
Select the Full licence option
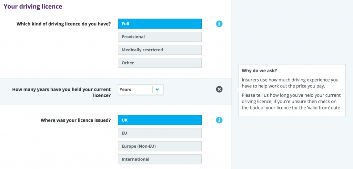point(160,24)
